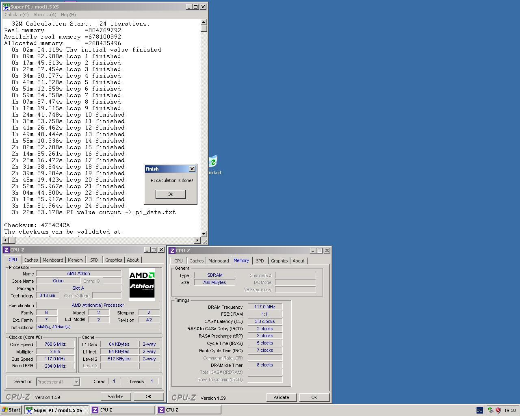Click the CPU-Z icon in the Memory window title bar
Viewport: 520px width, 416px height.
(172, 251)
